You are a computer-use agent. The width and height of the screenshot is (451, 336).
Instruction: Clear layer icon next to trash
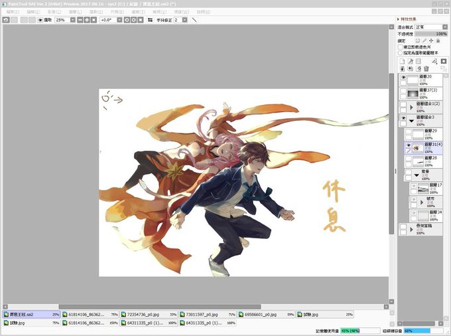click(419, 69)
